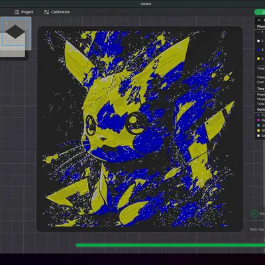Click the white swatch of filament 2
This screenshot has height=265, width=265.
258,41
